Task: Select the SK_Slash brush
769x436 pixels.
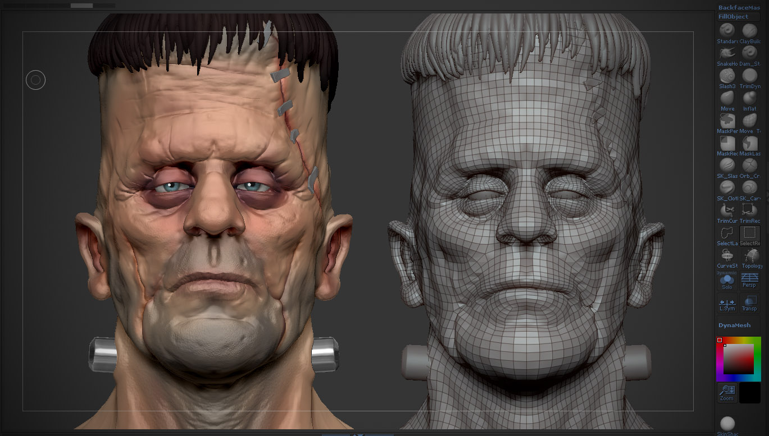Action: (x=727, y=168)
